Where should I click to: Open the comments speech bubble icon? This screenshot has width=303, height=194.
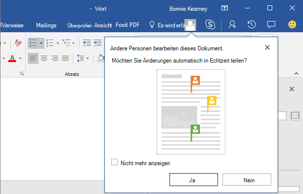point(271,24)
